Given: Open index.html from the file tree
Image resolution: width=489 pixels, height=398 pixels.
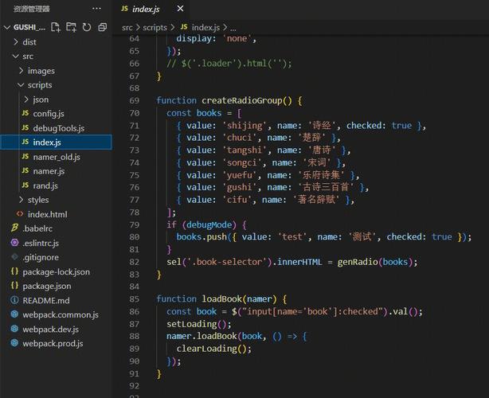Looking at the screenshot, I should [48, 214].
